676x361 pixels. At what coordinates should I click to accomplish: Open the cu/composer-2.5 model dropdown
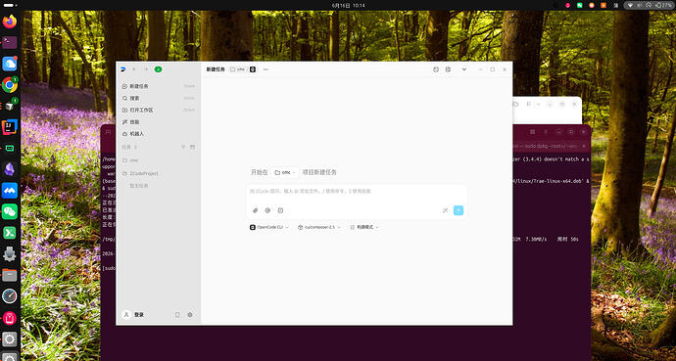point(319,227)
